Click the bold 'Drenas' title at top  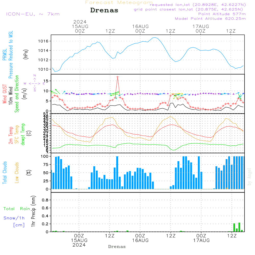tap(104, 10)
